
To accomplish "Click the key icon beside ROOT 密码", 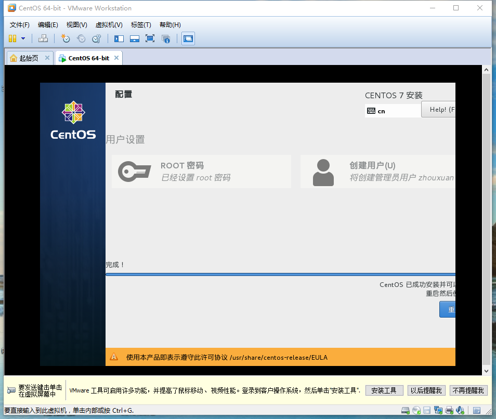I will coord(135,172).
